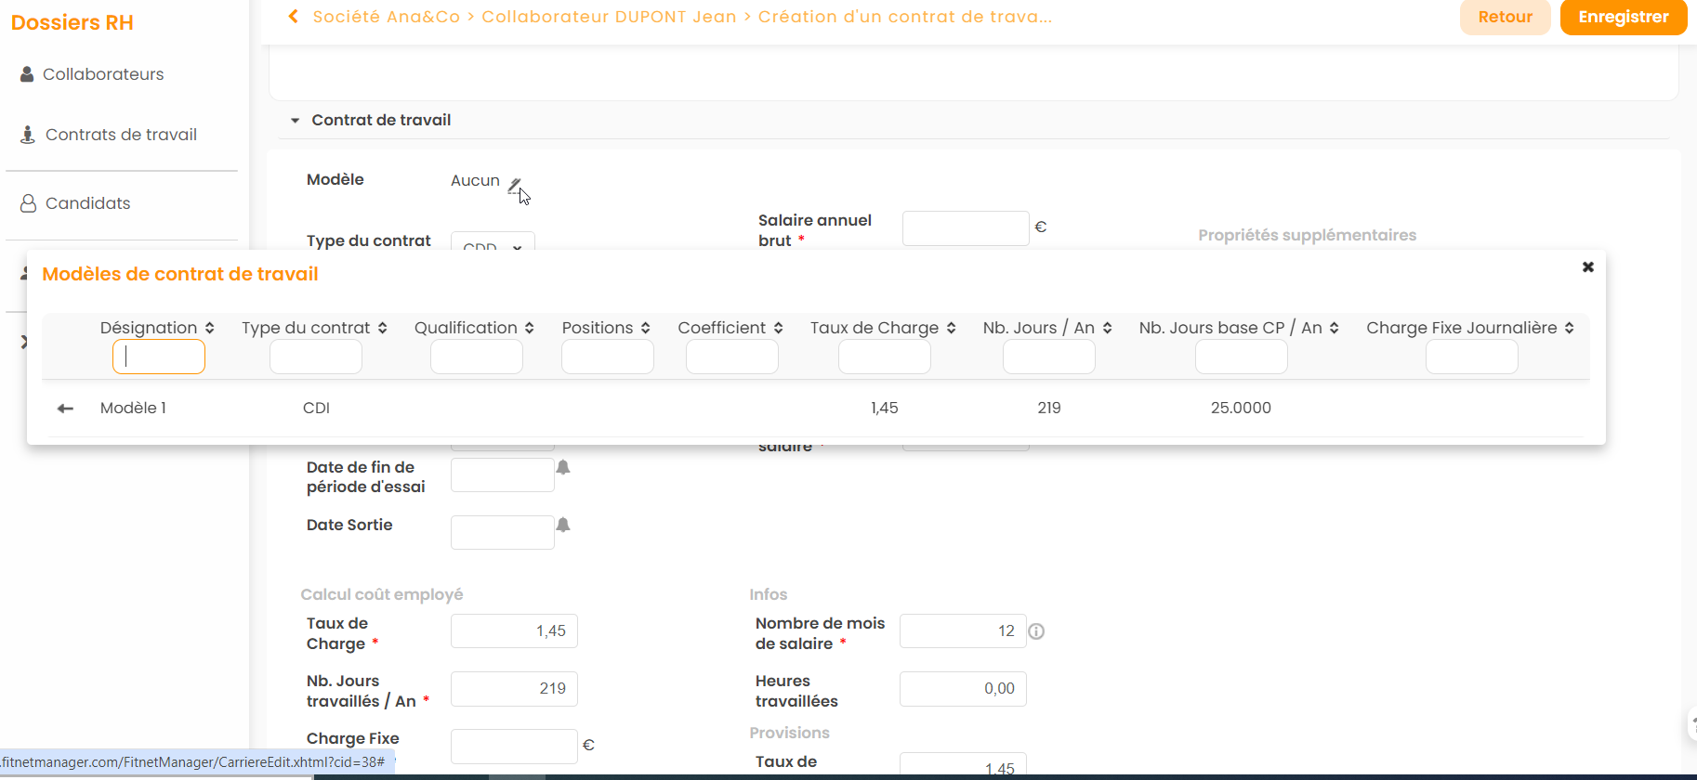Click the Enregistrer button
The width and height of the screenshot is (1697, 780).
pos(1623,17)
